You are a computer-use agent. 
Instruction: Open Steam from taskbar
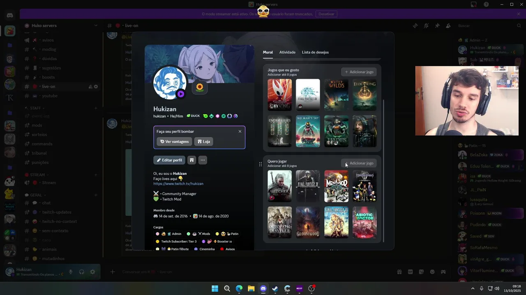275,288
